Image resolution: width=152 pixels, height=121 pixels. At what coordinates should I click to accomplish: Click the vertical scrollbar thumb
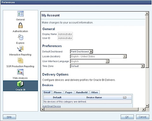147,41
